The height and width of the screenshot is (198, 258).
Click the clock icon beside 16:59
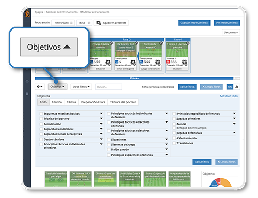point(89,23)
